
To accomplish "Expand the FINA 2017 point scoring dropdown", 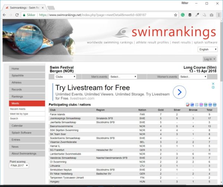I will tap(19, 165).
